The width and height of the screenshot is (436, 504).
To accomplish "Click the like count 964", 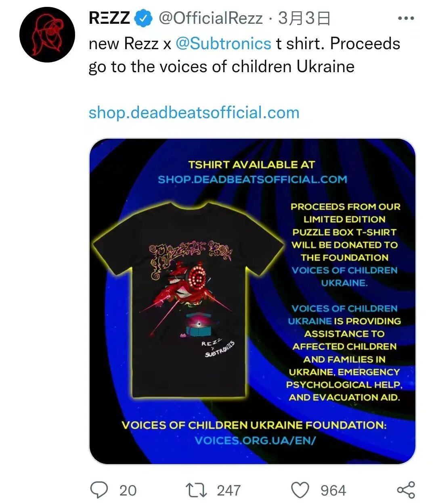I will (x=333, y=490).
